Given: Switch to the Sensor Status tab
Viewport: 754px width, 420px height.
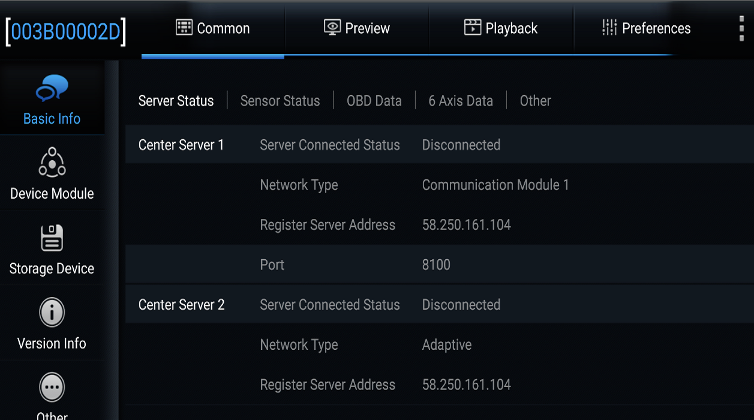Looking at the screenshot, I should point(280,101).
